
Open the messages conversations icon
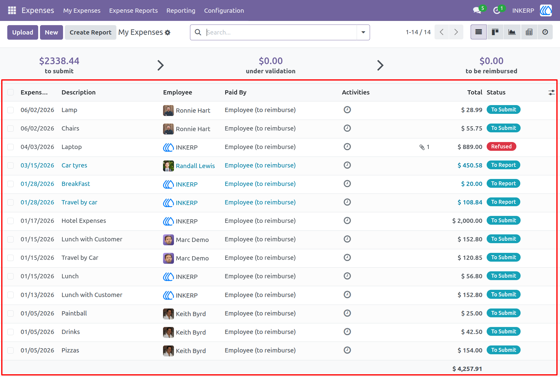tap(477, 10)
